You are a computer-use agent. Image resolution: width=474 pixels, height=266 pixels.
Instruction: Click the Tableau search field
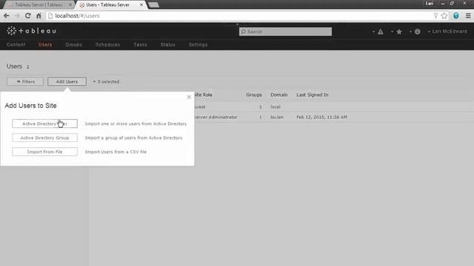point(285,32)
